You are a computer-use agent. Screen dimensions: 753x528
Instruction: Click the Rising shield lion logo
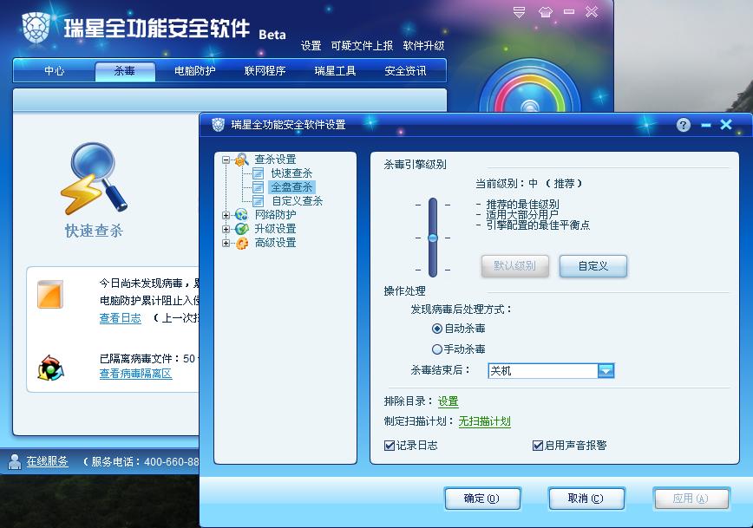36,28
